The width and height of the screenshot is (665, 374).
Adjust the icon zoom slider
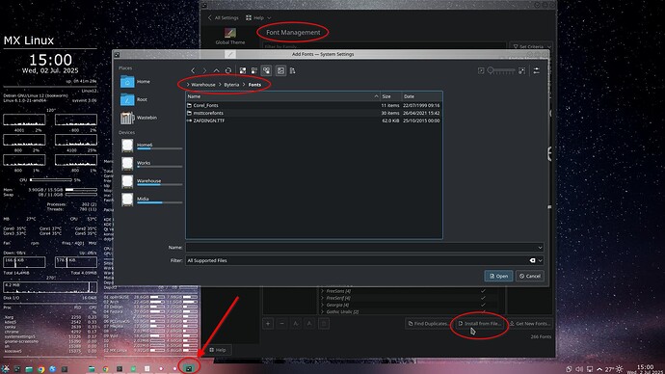(501, 70)
